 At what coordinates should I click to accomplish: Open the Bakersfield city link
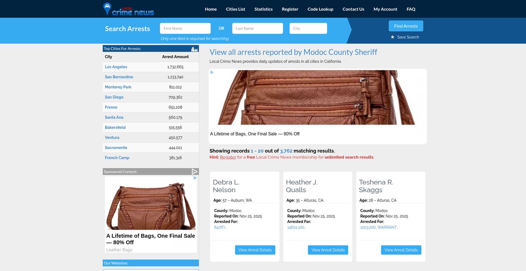click(x=115, y=127)
